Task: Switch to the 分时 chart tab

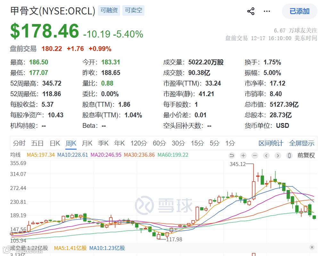Action: tap(19, 143)
